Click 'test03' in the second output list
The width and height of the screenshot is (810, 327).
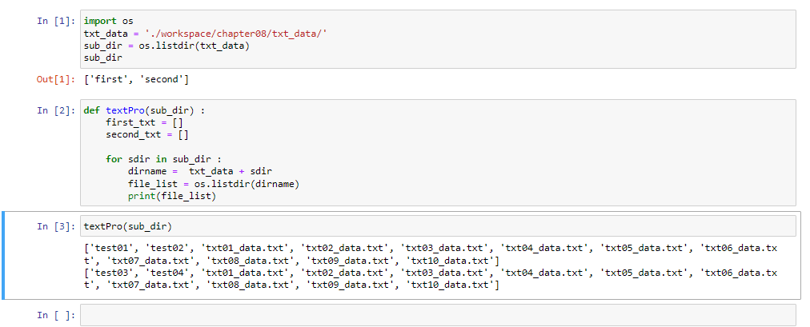tap(111, 273)
